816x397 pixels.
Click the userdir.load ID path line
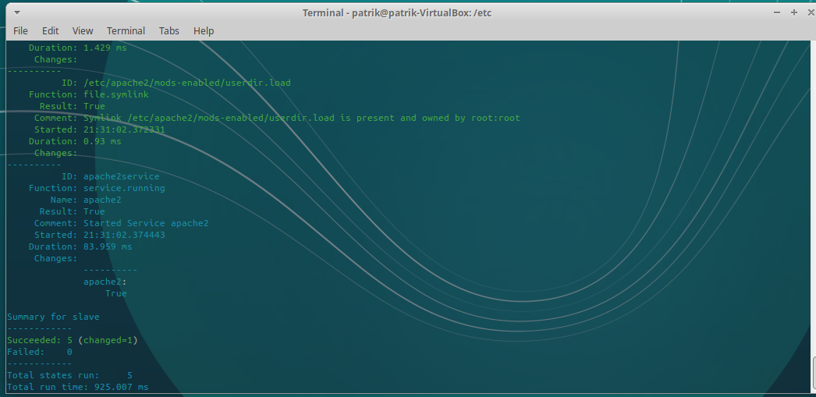(186, 83)
